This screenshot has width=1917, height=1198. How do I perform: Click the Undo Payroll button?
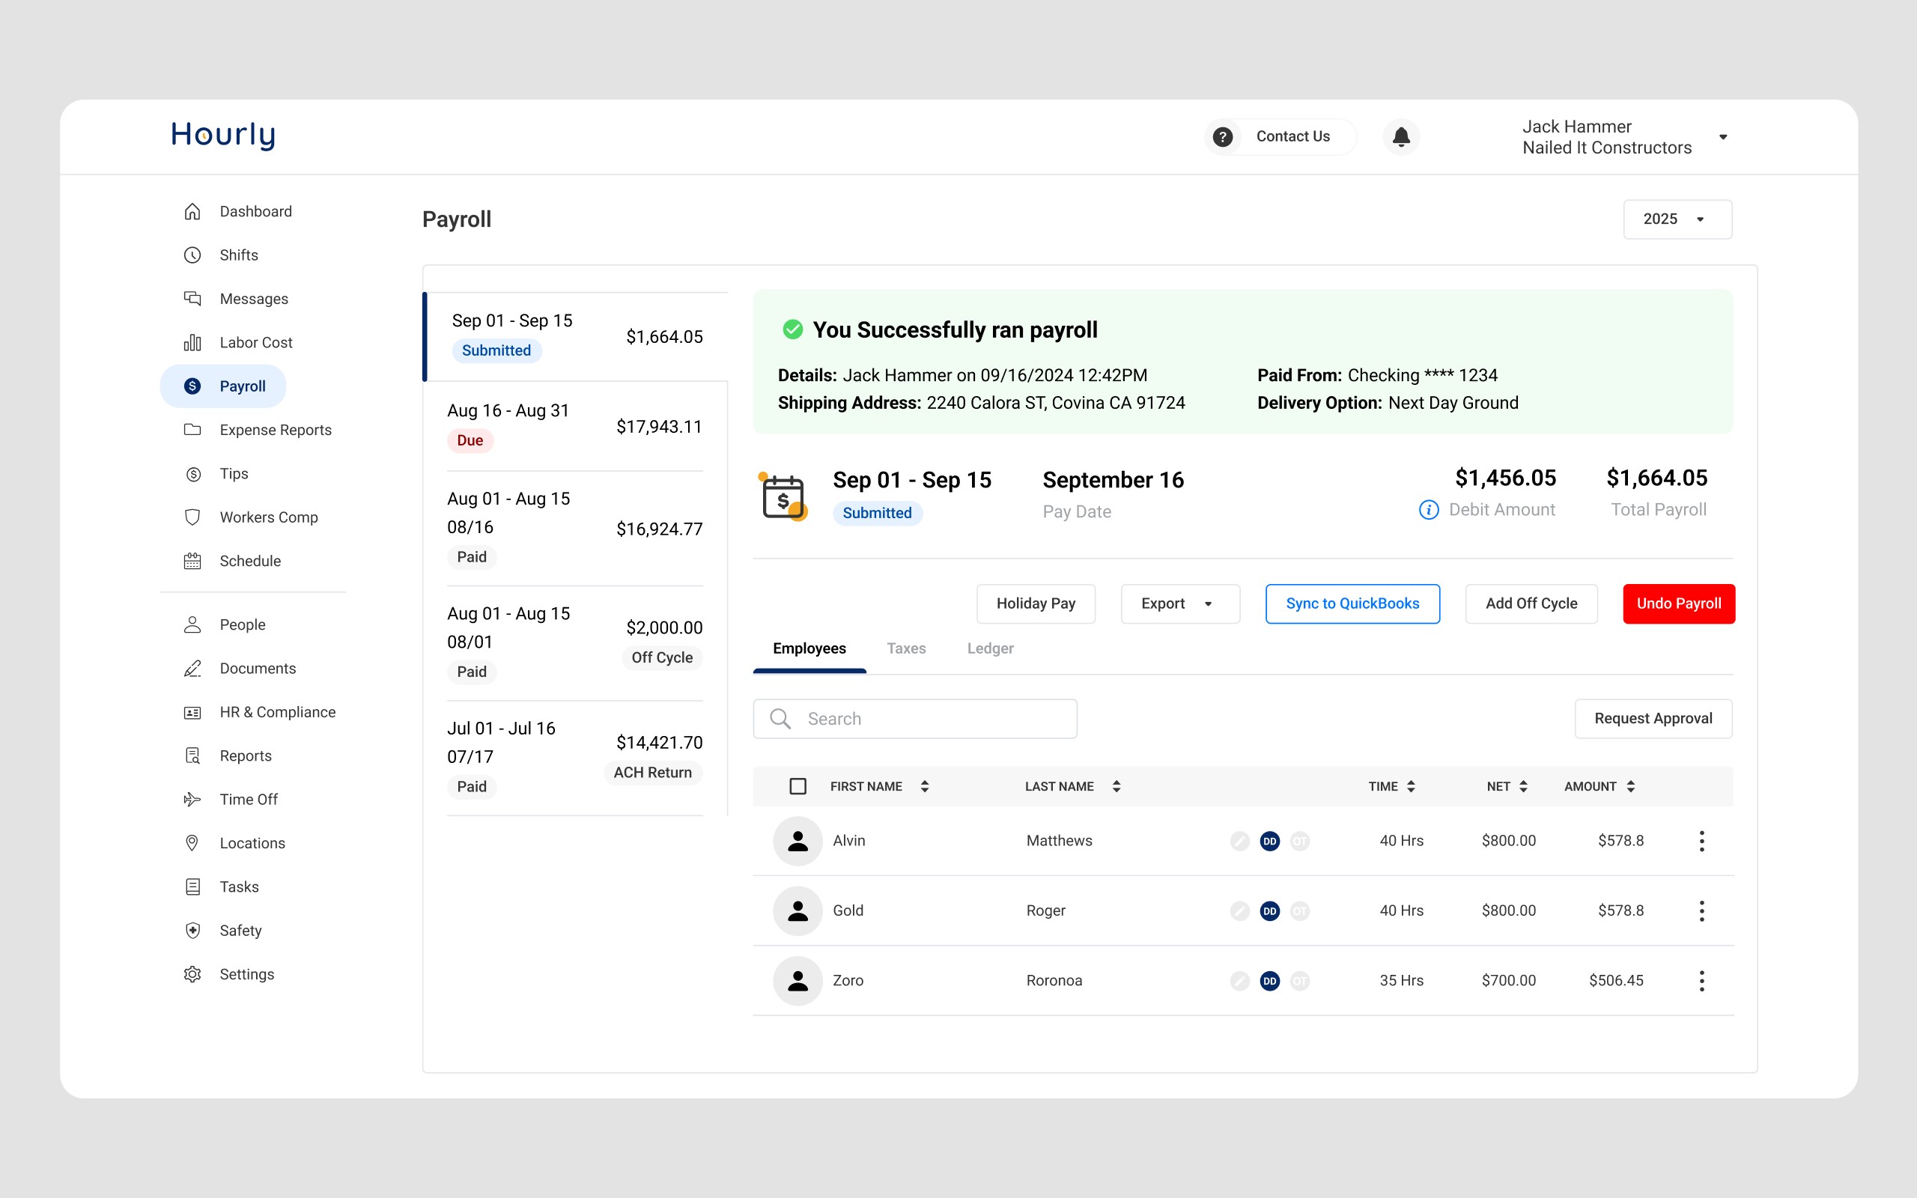[x=1678, y=603]
